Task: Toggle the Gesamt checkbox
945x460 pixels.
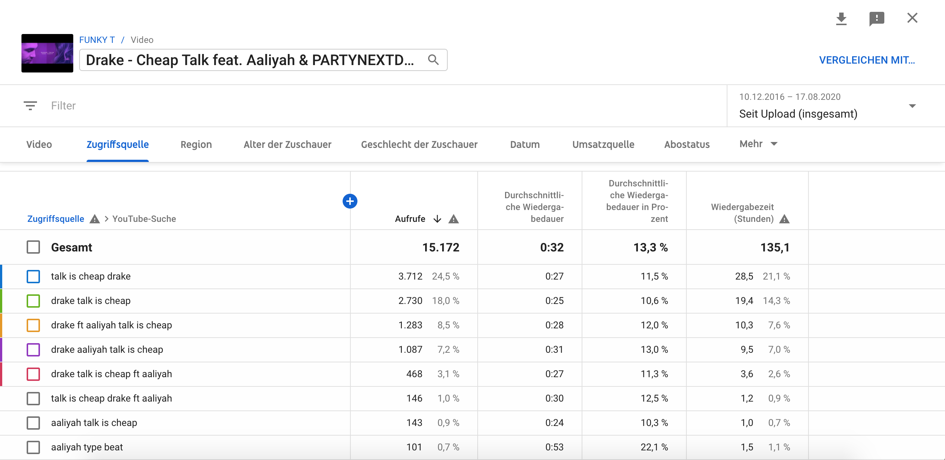Action: point(33,247)
